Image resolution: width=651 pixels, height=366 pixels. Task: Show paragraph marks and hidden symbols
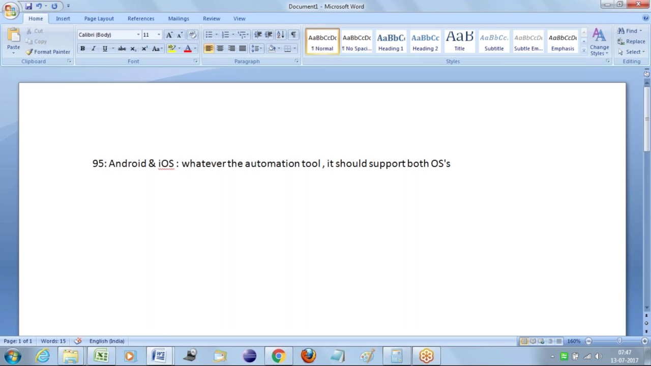point(293,35)
